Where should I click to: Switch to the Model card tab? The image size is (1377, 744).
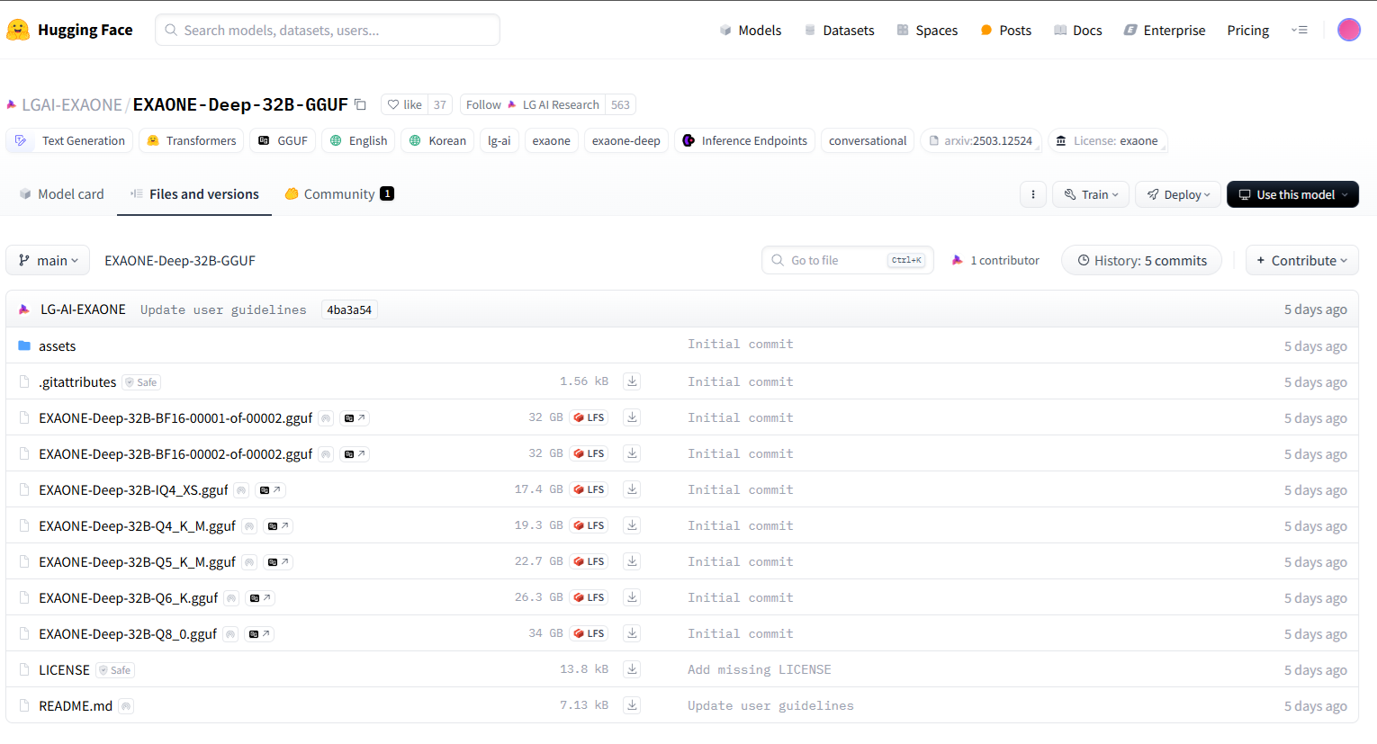click(x=61, y=193)
